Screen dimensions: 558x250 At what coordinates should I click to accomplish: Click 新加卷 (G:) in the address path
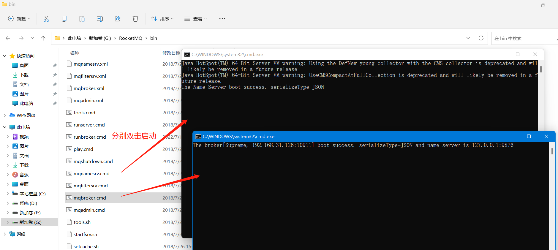click(x=100, y=38)
